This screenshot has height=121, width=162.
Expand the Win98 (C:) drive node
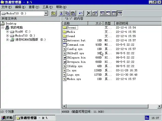click(x=7, y=32)
